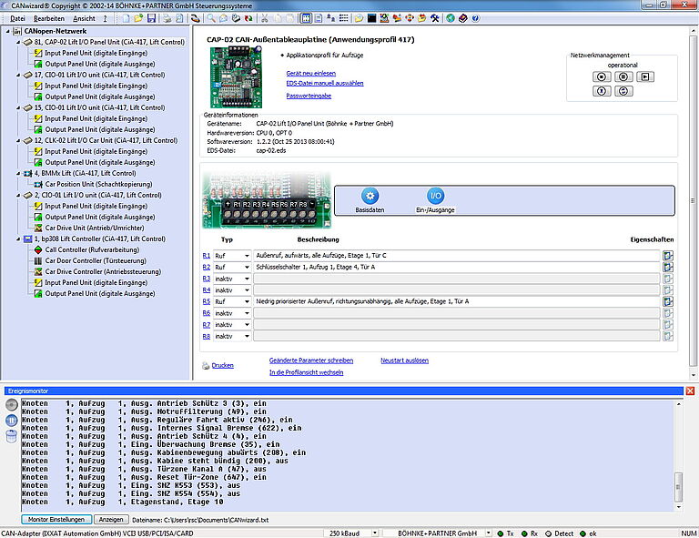Open the Ansicht menu

pyautogui.click(x=83, y=18)
